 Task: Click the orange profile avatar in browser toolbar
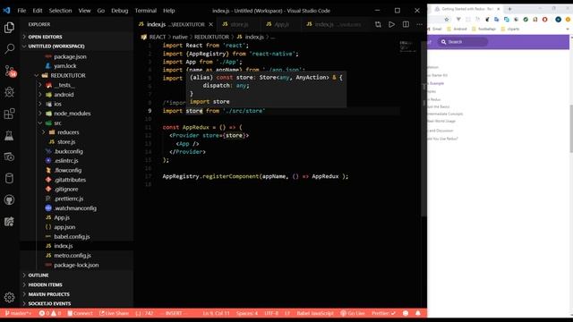pyautogui.click(x=568, y=20)
